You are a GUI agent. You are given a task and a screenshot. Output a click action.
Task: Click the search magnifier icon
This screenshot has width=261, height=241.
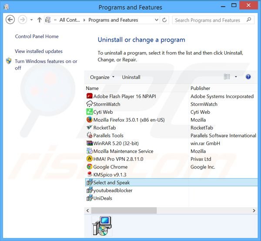tap(249, 20)
